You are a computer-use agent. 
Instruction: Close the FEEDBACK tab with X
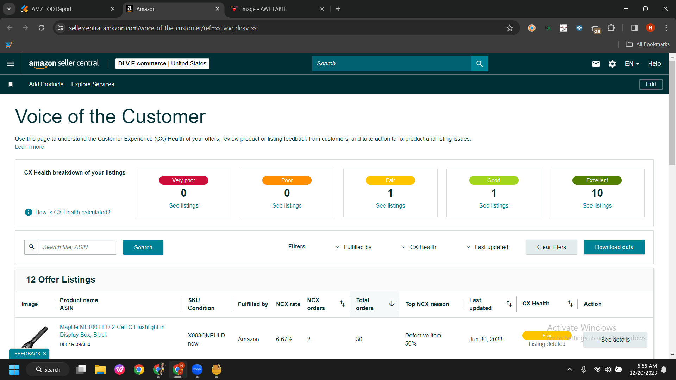coord(45,354)
